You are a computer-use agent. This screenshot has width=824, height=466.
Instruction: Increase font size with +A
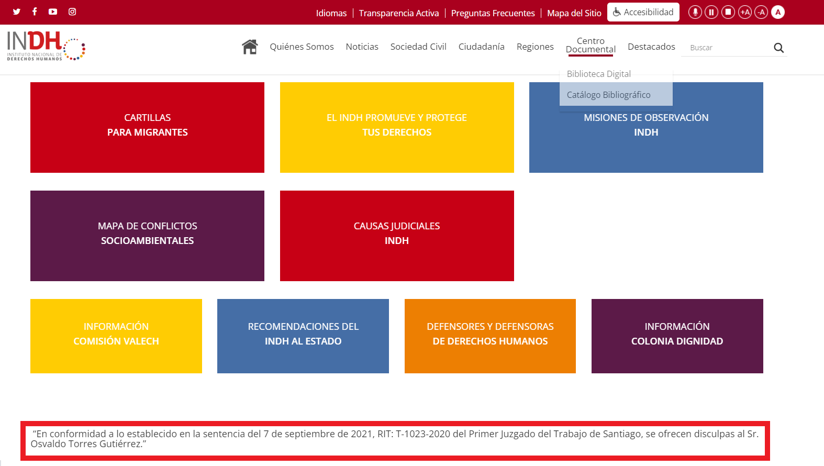(x=745, y=12)
